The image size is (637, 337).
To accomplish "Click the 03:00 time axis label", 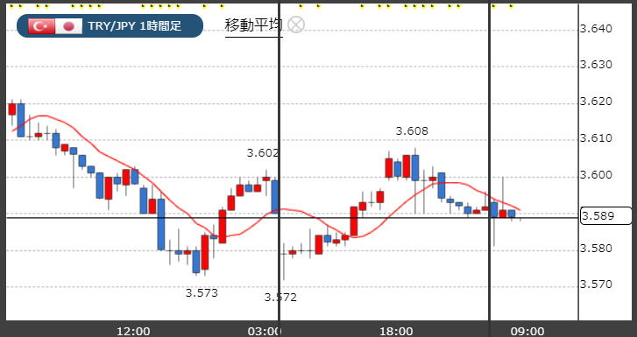I will pyautogui.click(x=263, y=332).
